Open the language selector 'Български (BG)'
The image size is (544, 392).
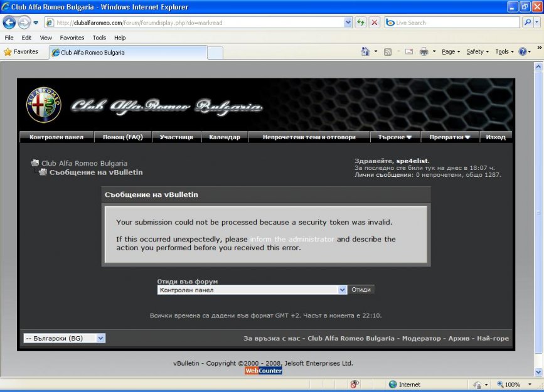pos(64,338)
